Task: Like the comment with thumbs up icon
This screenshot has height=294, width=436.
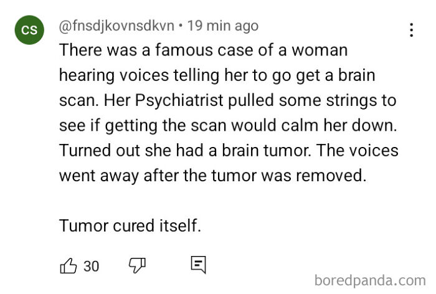Action: point(68,265)
